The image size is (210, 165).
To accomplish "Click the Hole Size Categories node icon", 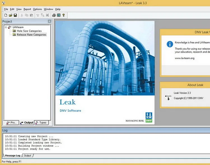I will coord(14,31).
